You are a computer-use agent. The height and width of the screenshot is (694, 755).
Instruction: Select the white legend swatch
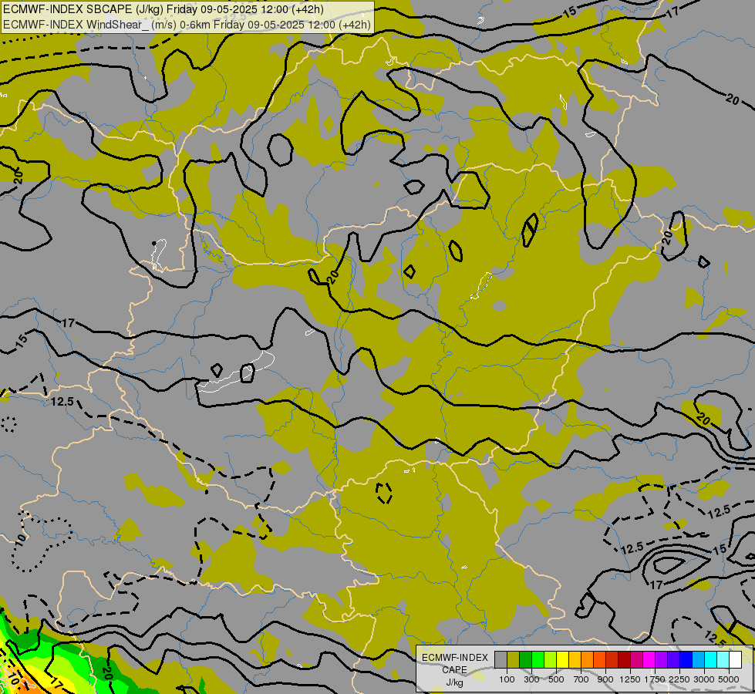pyautogui.click(x=735, y=660)
